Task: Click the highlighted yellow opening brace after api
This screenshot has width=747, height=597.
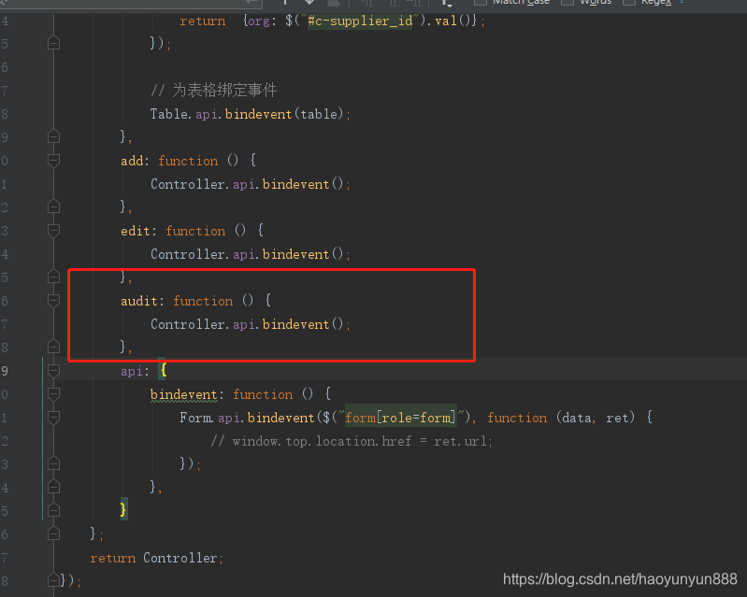Action: [x=163, y=370]
